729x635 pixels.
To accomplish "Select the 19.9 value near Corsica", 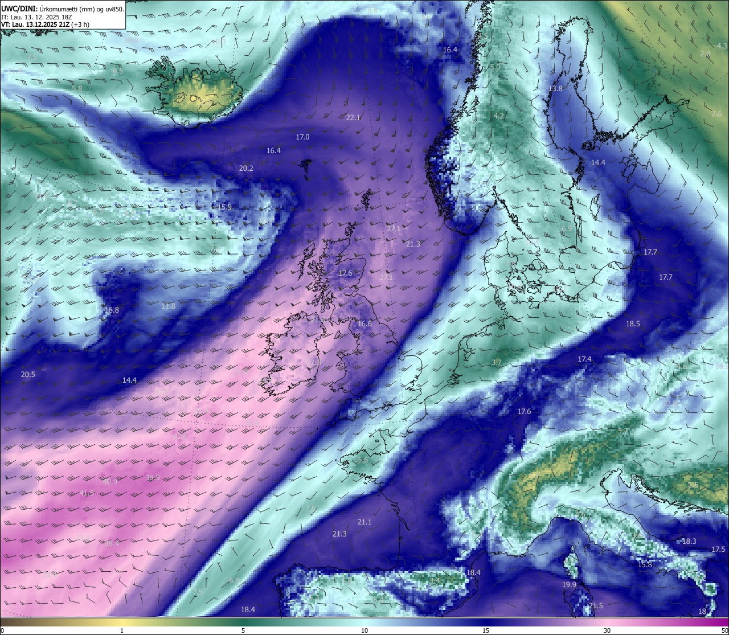I will [x=570, y=585].
